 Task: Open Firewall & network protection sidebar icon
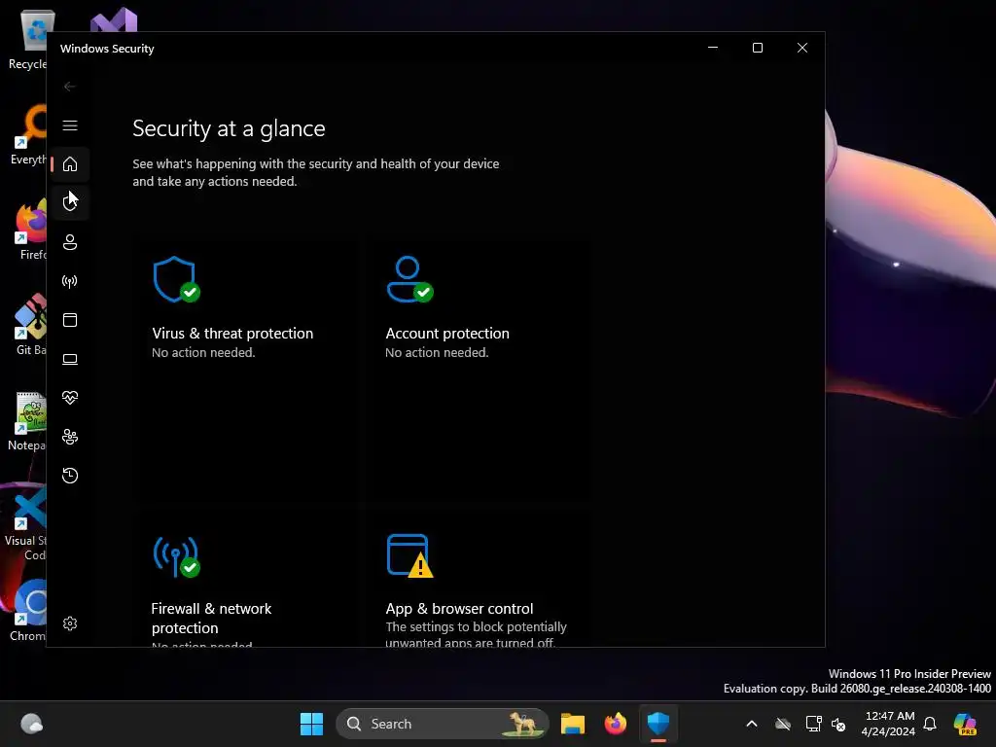point(70,281)
